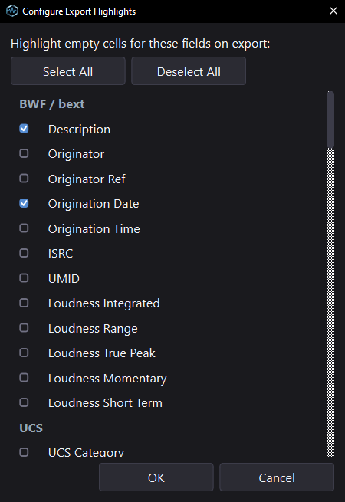Check the Loudness Momentary checkbox
This screenshot has height=502, width=345.
click(24, 378)
